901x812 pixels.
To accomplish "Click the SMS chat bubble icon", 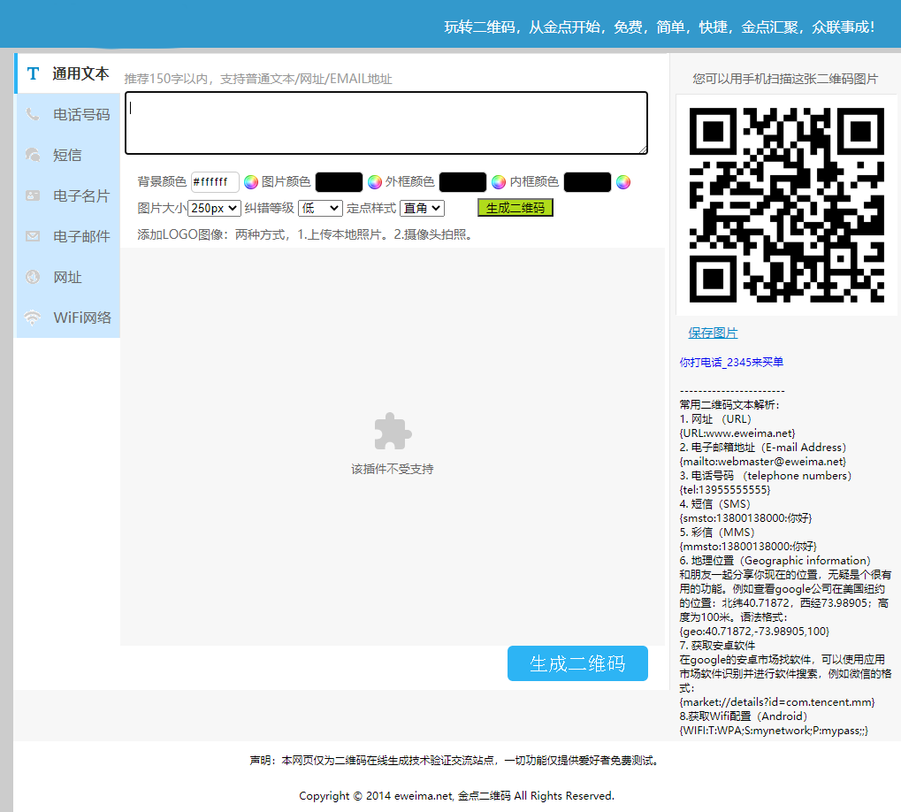I will [x=33, y=155].
